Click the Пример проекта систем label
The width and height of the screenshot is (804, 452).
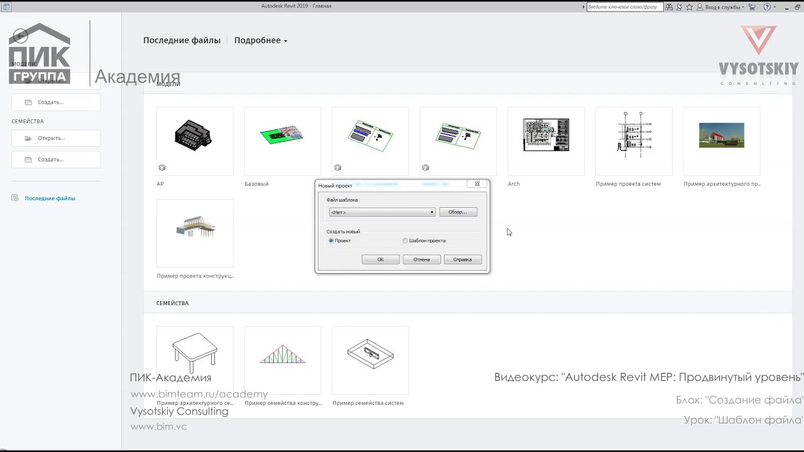click(628, 184)
